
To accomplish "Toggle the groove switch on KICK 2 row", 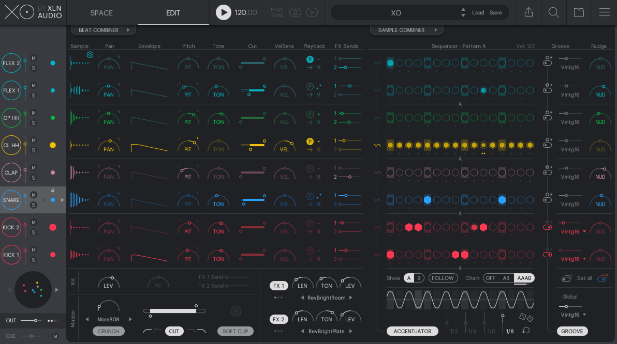I will (547, 227).
